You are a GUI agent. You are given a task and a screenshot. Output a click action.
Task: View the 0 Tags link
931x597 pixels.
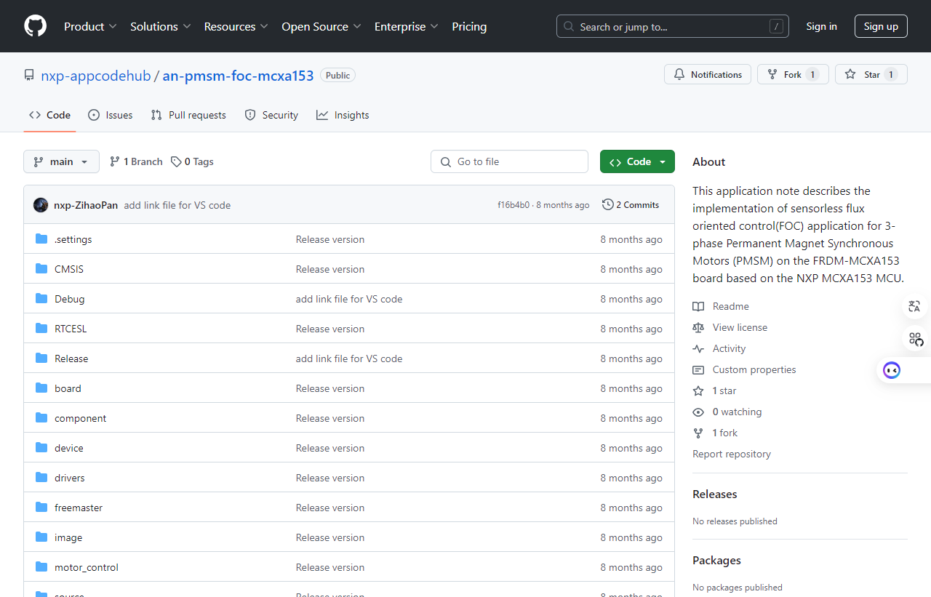click(x=192, y=161)
